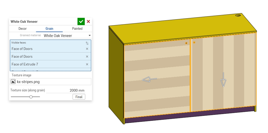The width and height of the screenshot is (268, 133).
Task: Click the White Oak Veneer dialog title
Action: point(24,21)
